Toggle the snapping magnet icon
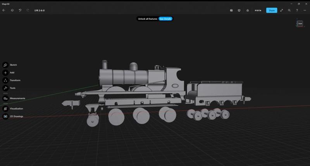 coord(239,10)
